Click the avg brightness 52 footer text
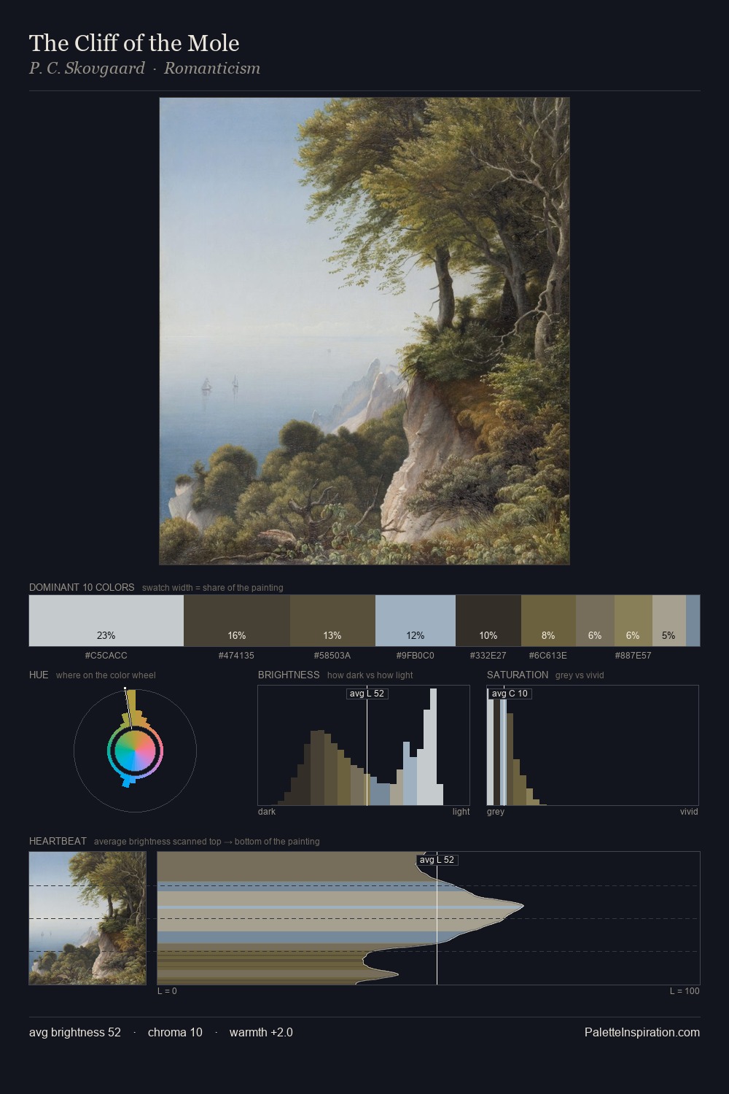 (x=75, y=1032)
